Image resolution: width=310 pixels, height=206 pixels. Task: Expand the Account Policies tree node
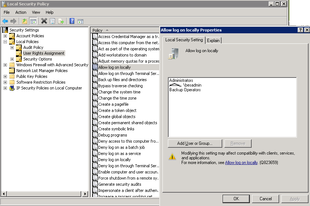(5, 36)
